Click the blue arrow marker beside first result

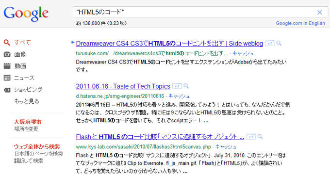(73, 42)
